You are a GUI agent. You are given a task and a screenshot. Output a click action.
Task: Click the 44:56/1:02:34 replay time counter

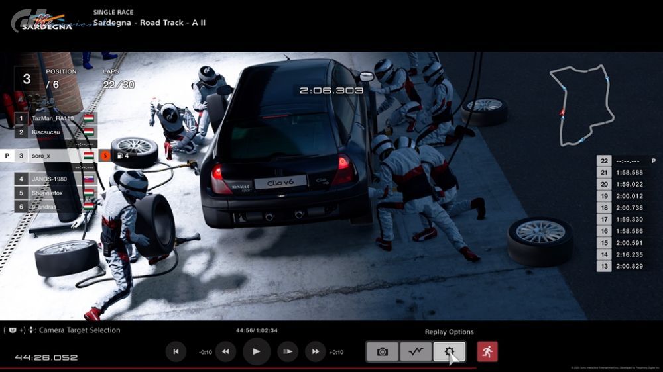pyautogui.click(x=257, y=330)
